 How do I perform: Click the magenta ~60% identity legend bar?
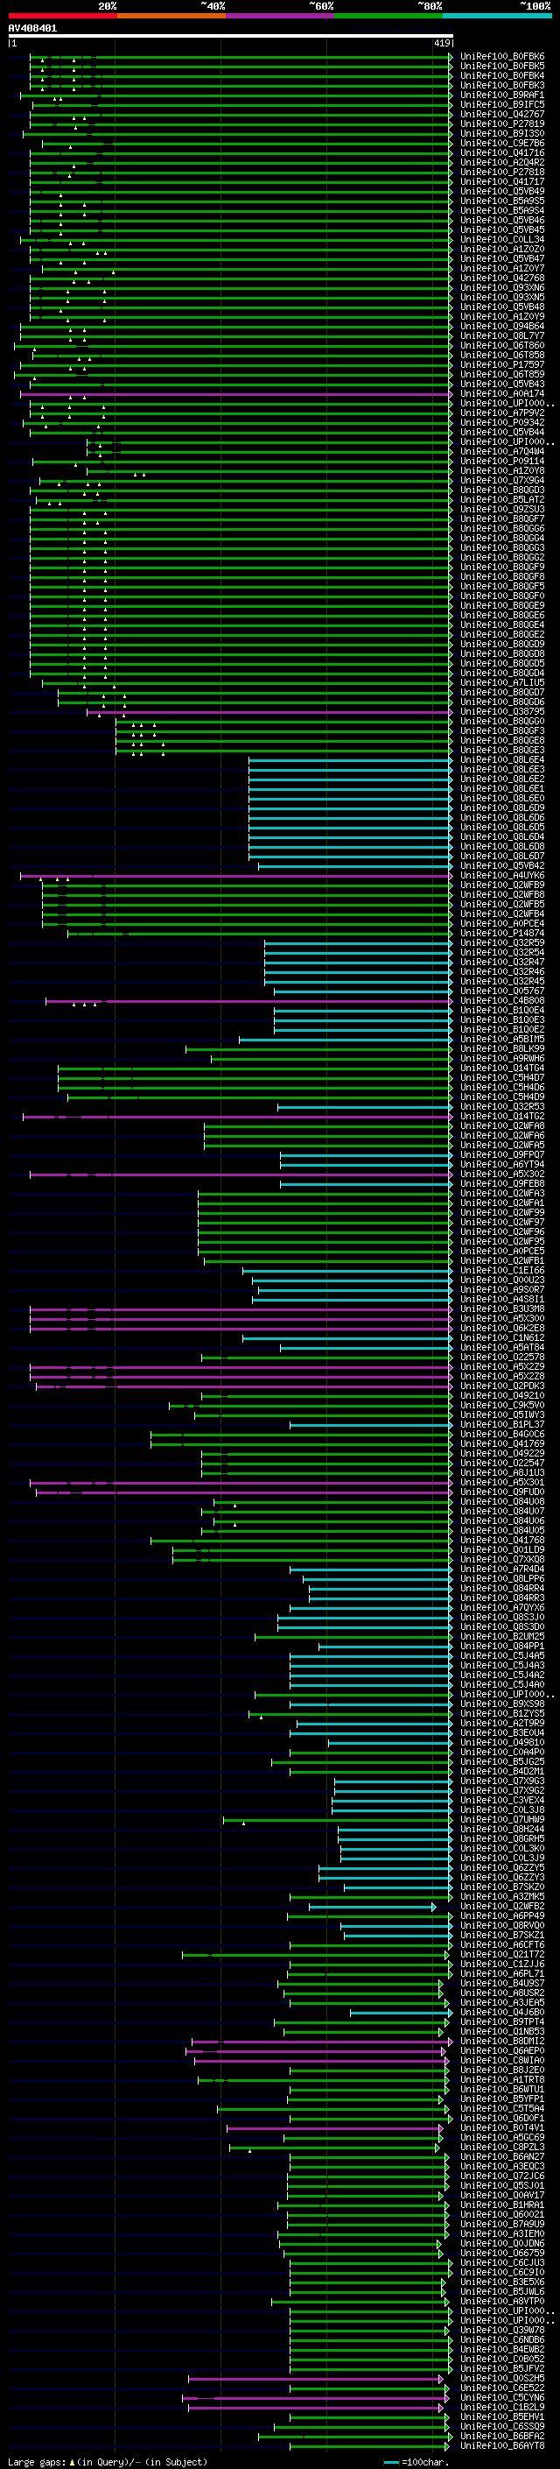tap(279, 16)
